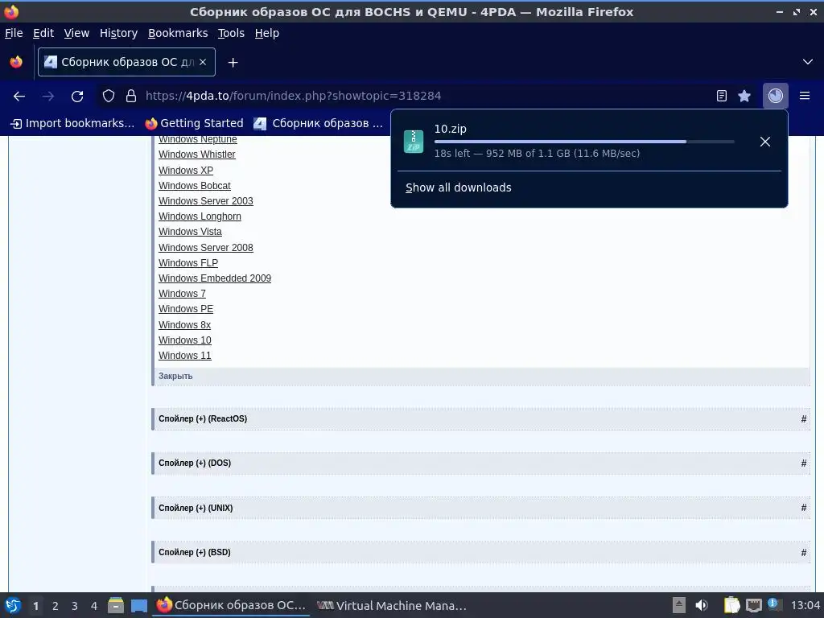The image size is (824, 618).
Task: Open file manager icon in taskbar
Action: tap(116, 605)
